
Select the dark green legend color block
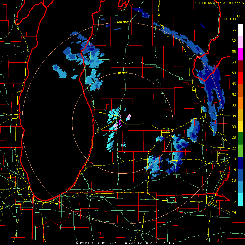(x=240, y=139)
